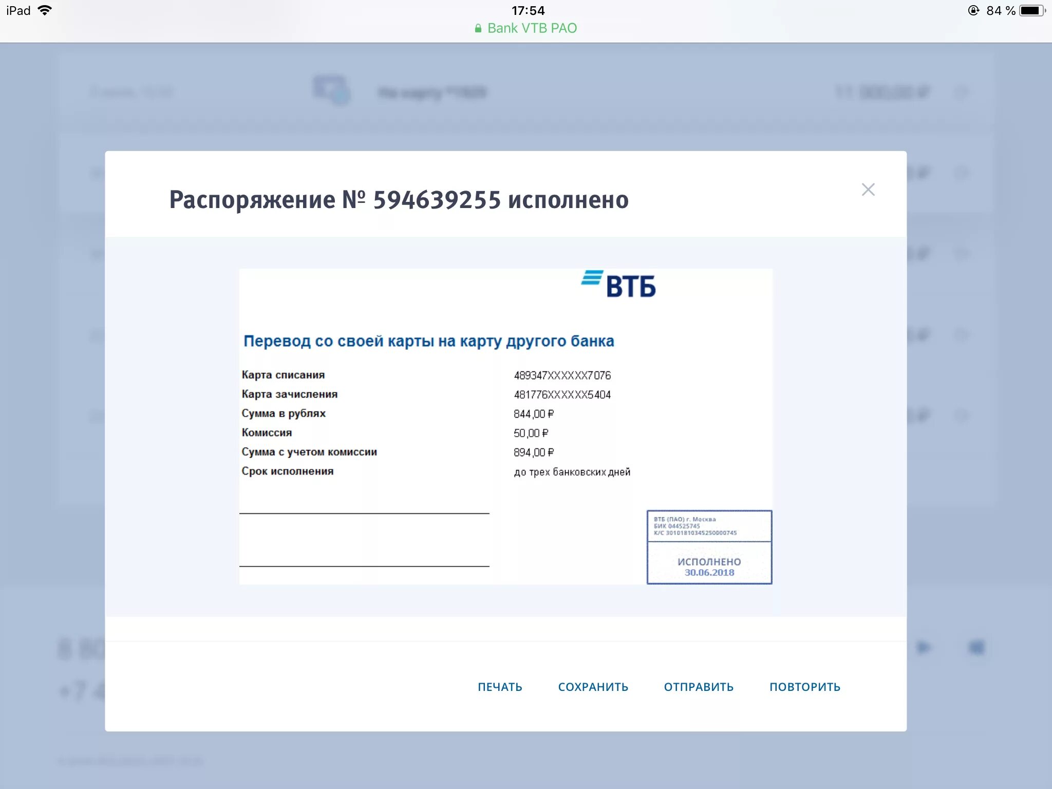Tap the Wi-Fi status icon

click(x=45, y=10)
